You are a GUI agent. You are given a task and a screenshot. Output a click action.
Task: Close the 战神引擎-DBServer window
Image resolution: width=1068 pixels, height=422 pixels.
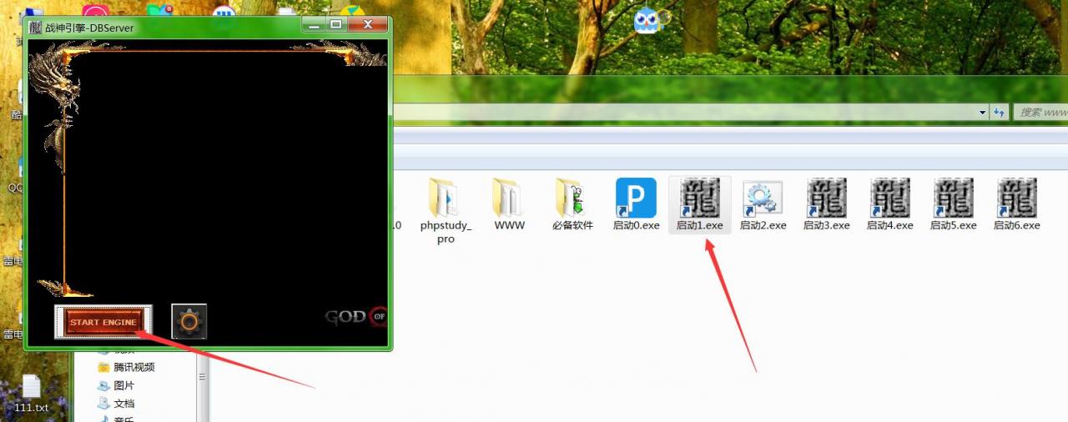[367, 25]
